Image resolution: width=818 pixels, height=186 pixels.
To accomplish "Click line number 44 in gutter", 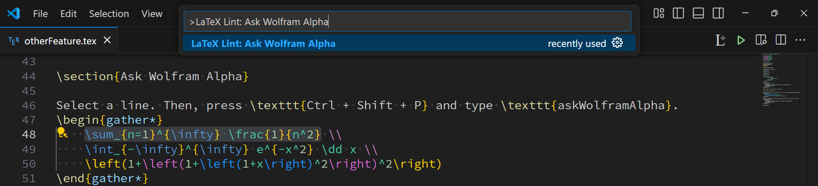I will pos(29,76).
